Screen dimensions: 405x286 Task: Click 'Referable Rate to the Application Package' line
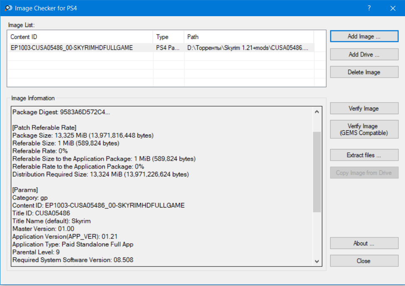point(78,166)
